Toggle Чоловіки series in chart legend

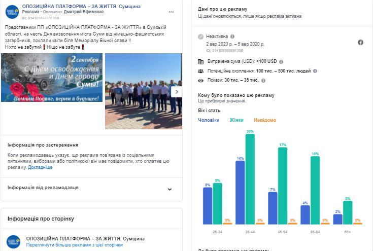209,120
